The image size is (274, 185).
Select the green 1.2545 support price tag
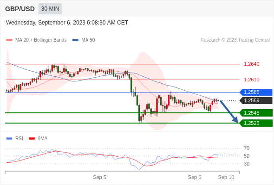click(256, 113)
